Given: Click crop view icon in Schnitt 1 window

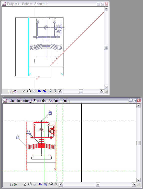Looking at the screenshot, I should tap(39, 91).
